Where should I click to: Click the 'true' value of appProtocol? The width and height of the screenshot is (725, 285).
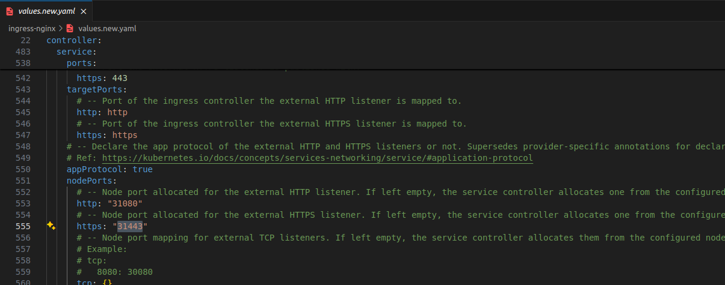pyautogui.click(x=143, y=169)
